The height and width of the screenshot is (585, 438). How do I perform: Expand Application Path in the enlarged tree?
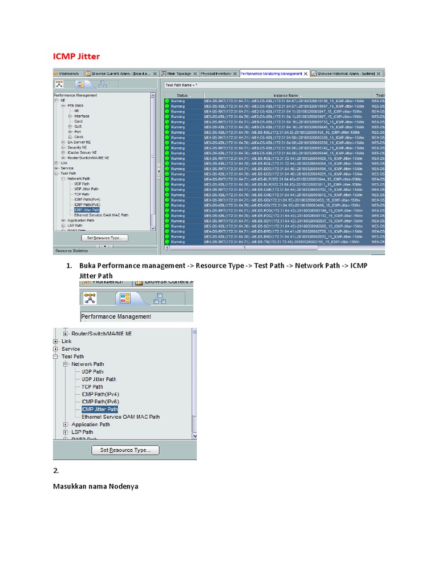(66, 424)
